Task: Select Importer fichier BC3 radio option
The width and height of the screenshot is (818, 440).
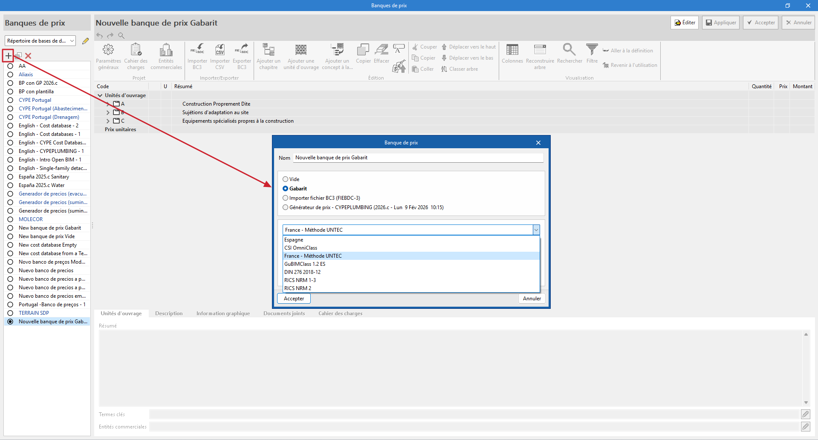Action: coord(286,198)
